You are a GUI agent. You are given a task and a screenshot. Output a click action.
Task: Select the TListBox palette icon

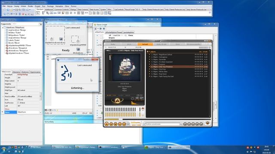(x=79, y=13)
